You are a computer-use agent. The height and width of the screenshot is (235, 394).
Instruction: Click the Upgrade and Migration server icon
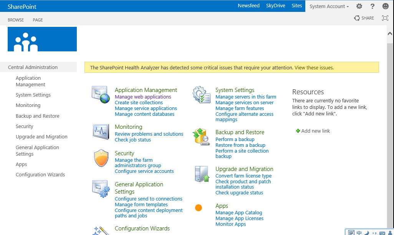[x=201, y=174]
